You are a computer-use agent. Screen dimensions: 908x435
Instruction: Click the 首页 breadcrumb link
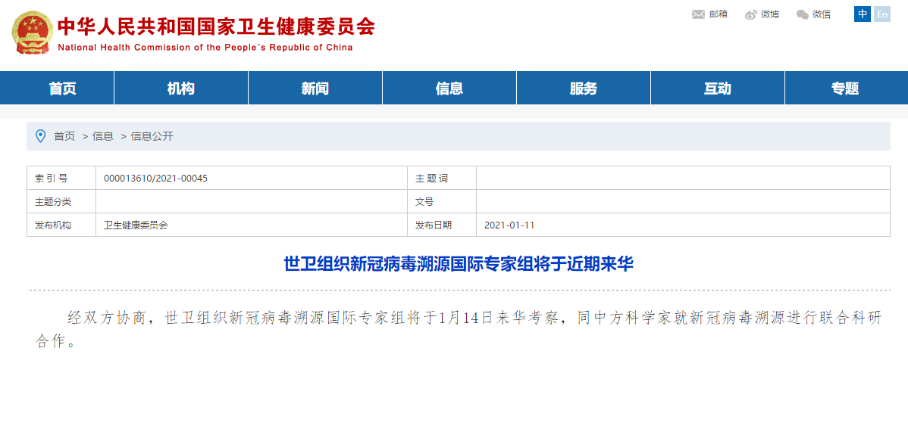[x=64, y=136]
